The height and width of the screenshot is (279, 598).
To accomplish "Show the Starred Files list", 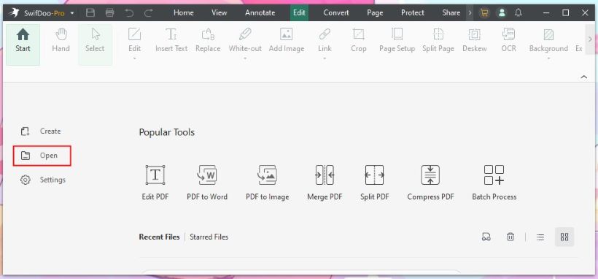I will pos(209,237).
